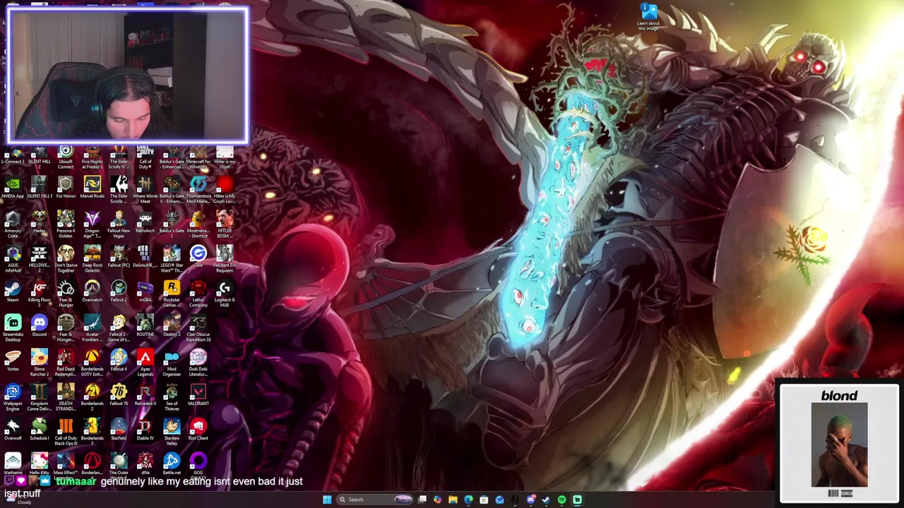904x508 pixels.
Task: Select the Fallout 4 desktop shortcut
Action: pyautogui.click(x=119, y=361)
